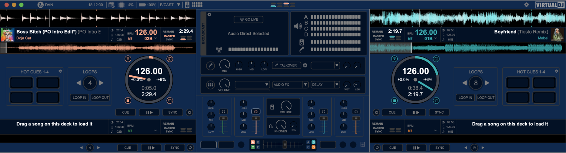
Task: Click the battery icon showing 100%
Action: [142, 5]
